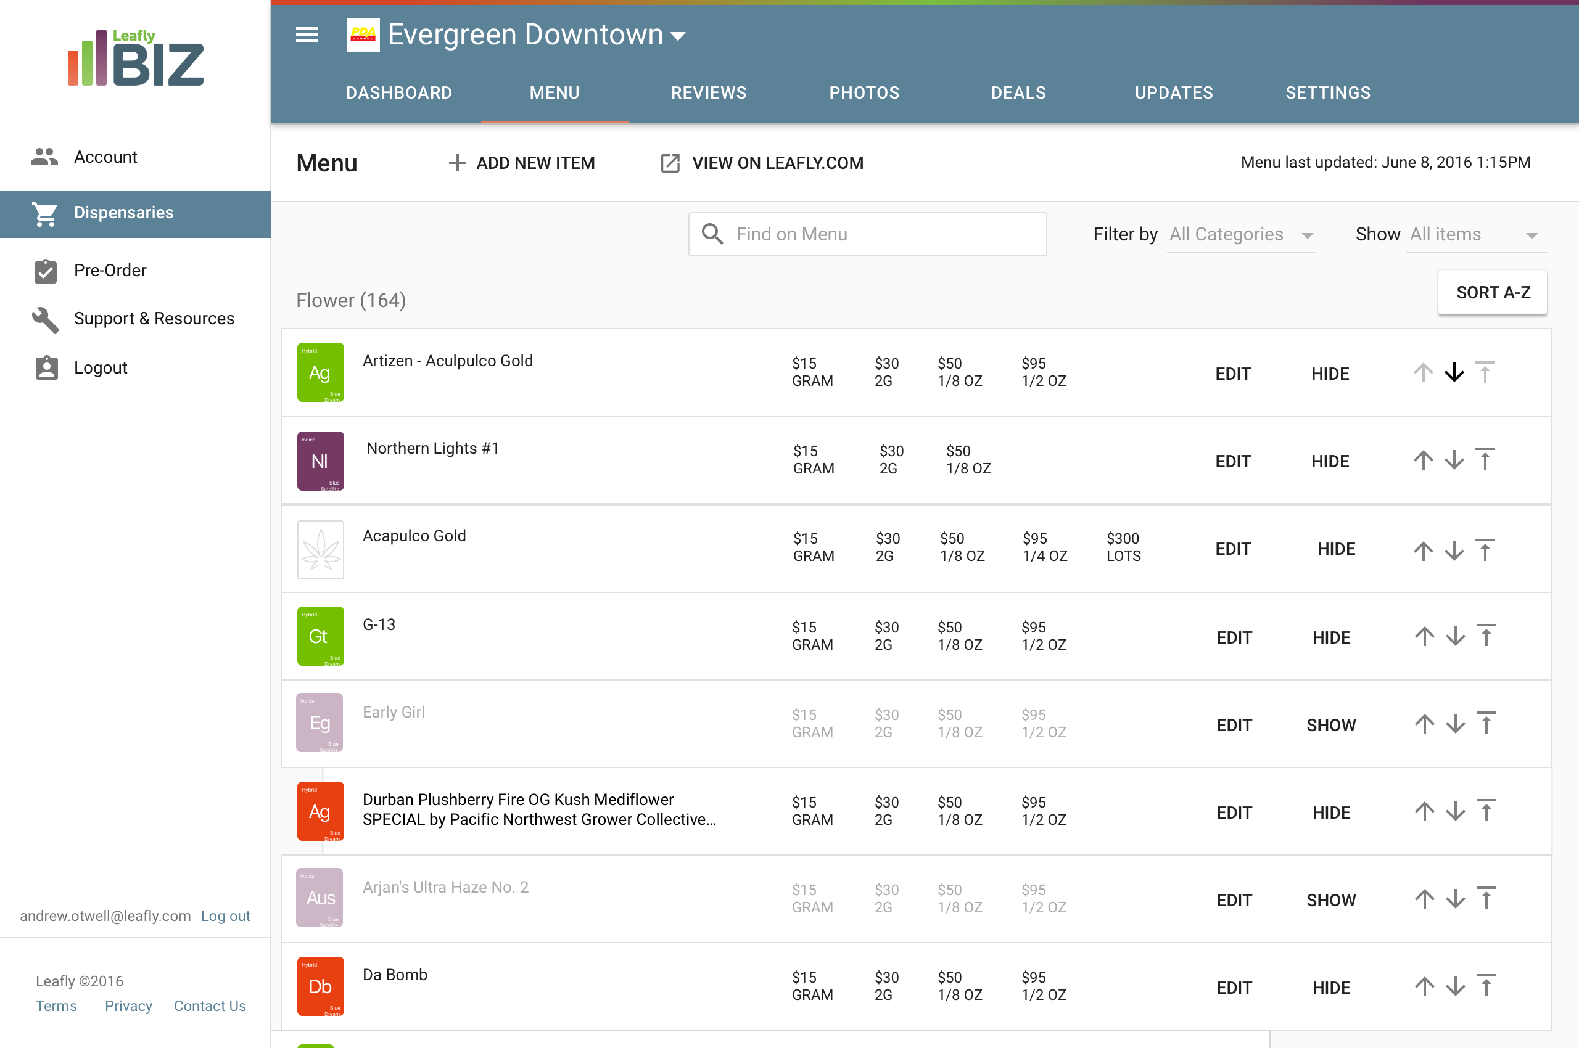
Task: Move Acapulco Gold down one position
Action: tap(1454, 551)
